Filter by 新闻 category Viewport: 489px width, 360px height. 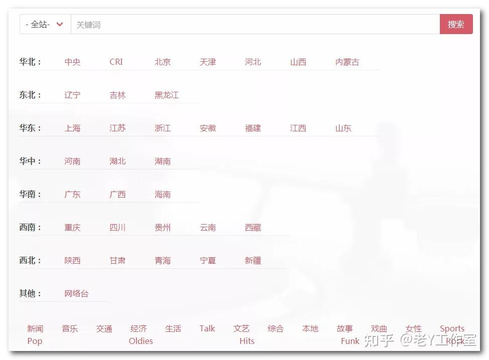pos(35,328)
